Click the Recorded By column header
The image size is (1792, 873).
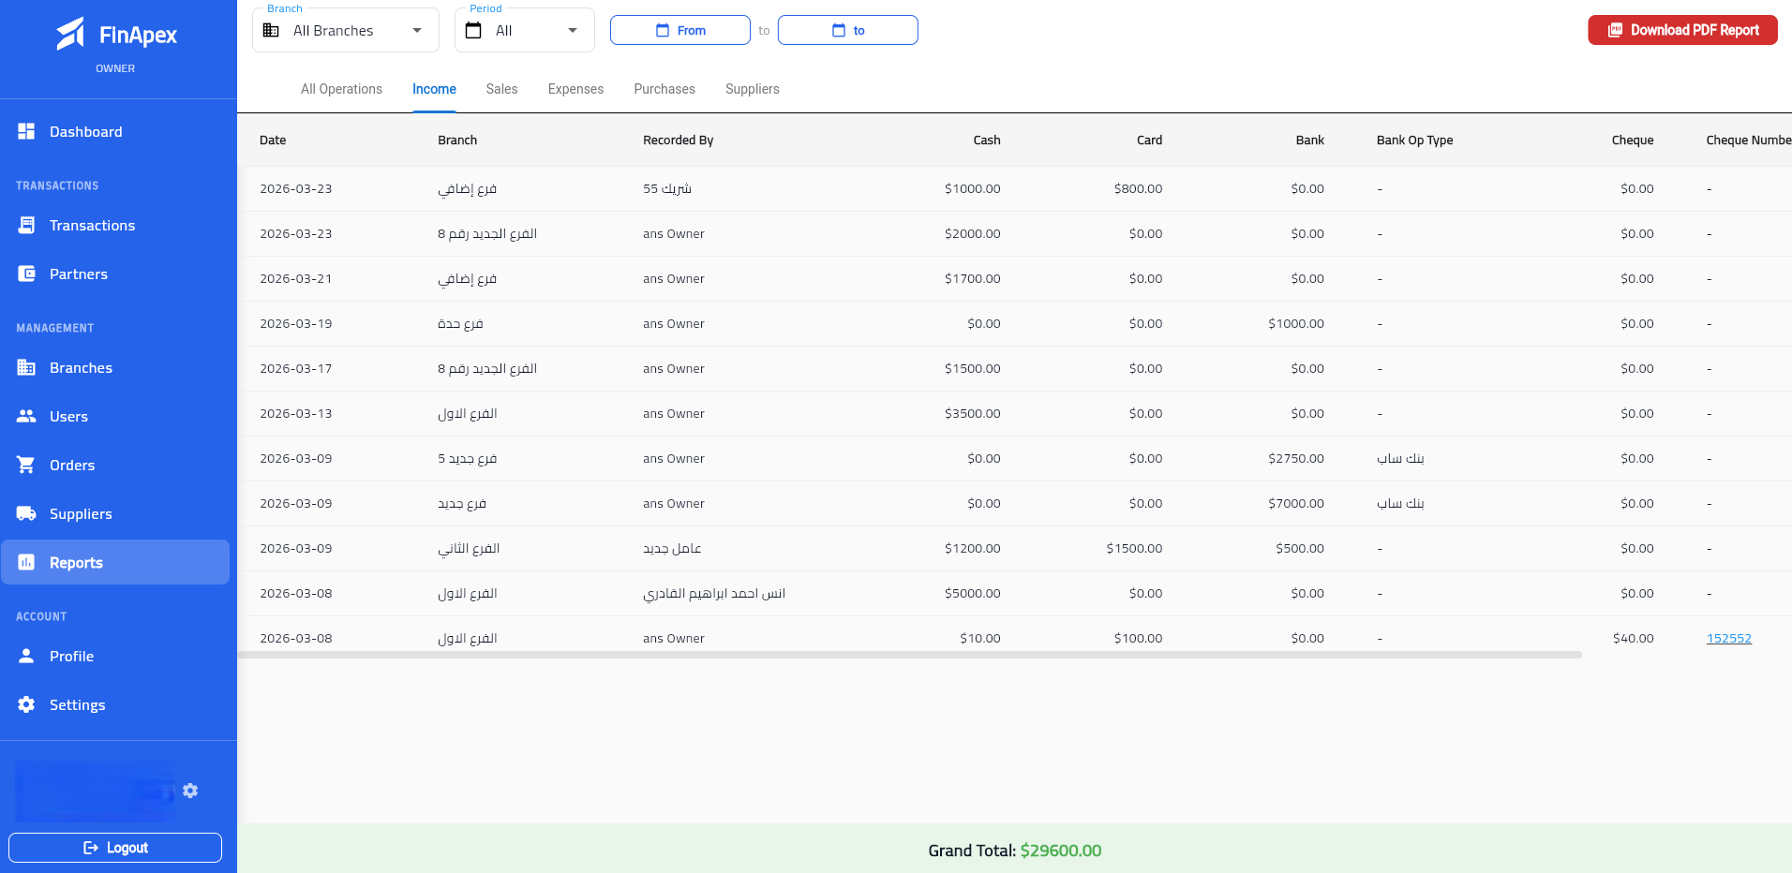click(678, 140)
